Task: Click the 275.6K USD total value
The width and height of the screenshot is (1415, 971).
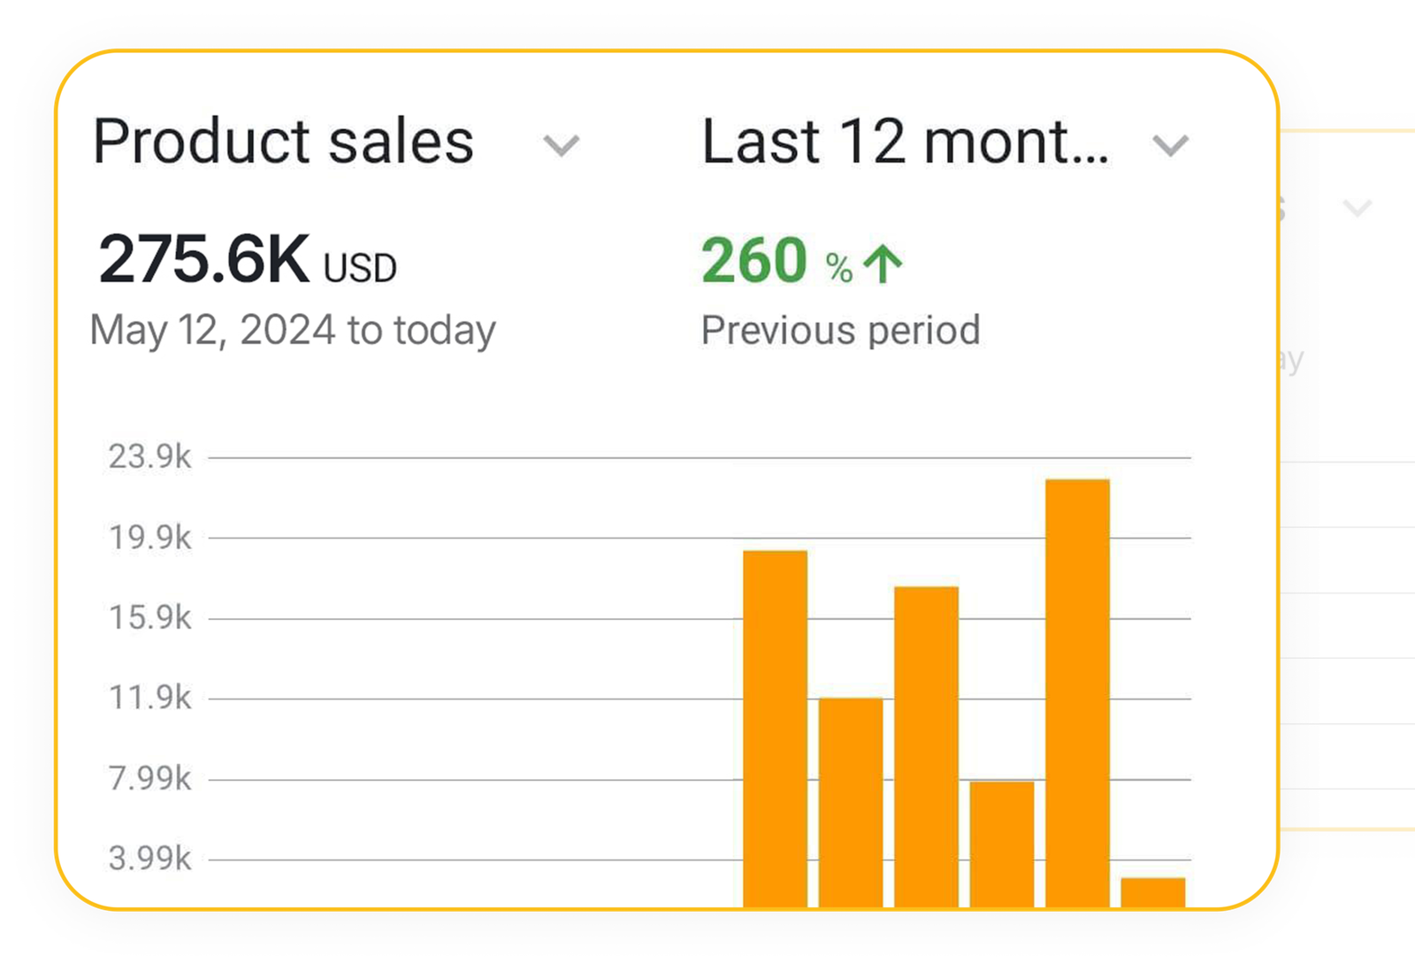Action: pos(248,260)
